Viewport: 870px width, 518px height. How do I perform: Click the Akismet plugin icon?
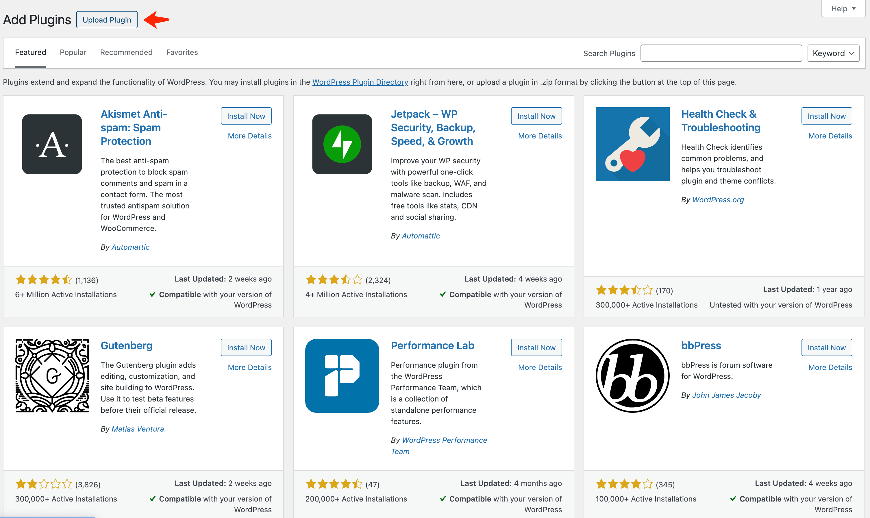52,144
